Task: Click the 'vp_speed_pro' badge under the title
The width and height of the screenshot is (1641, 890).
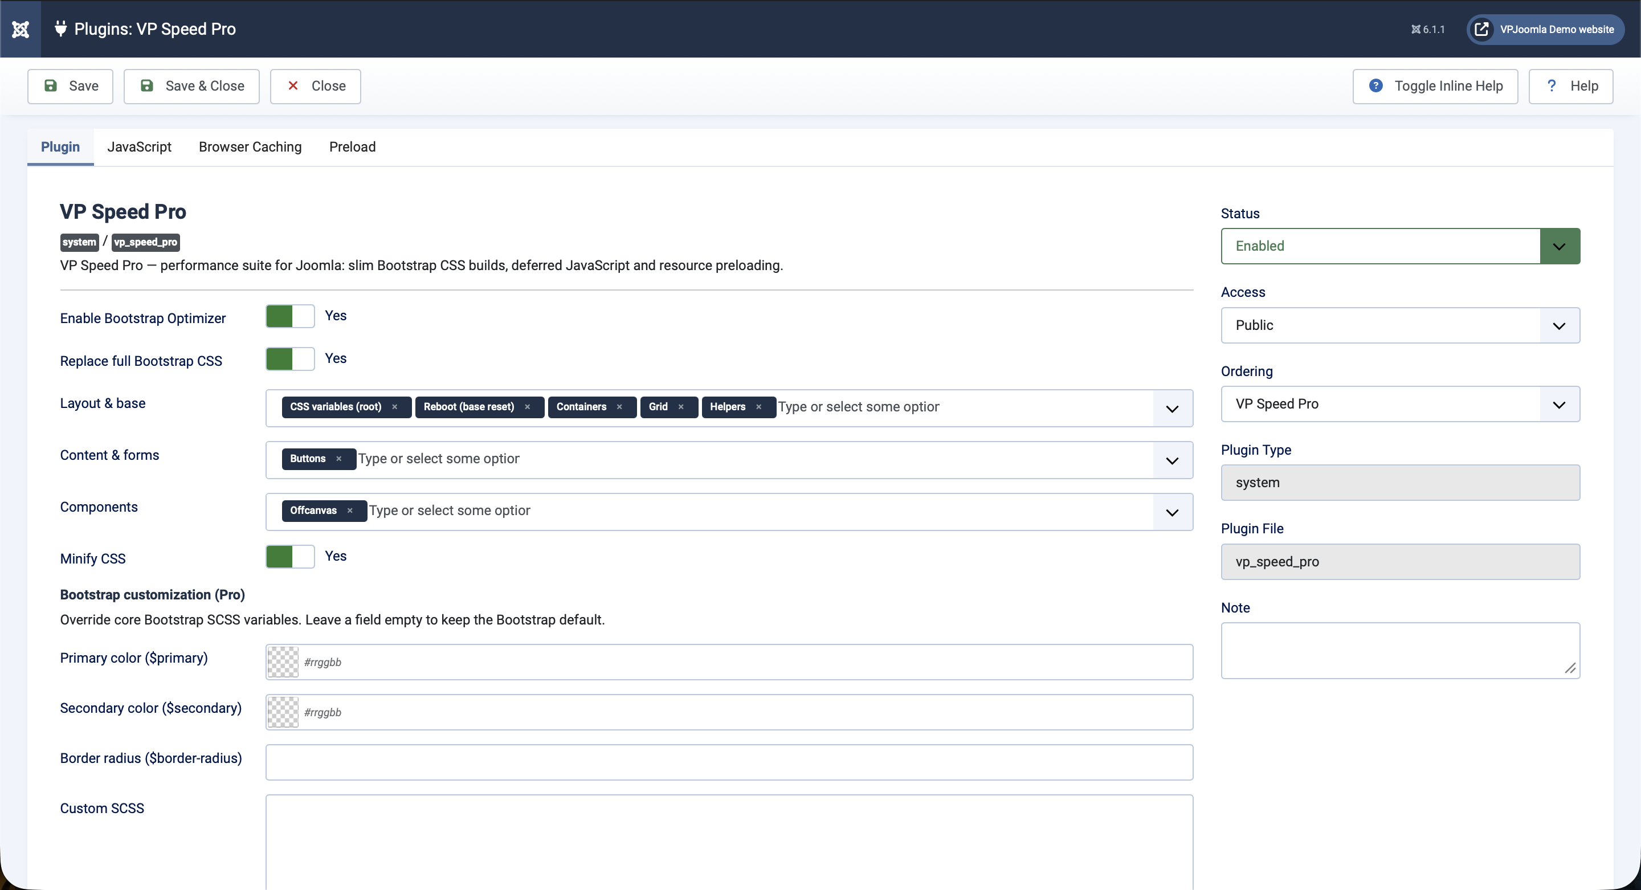Action: [x=145, y=243]
